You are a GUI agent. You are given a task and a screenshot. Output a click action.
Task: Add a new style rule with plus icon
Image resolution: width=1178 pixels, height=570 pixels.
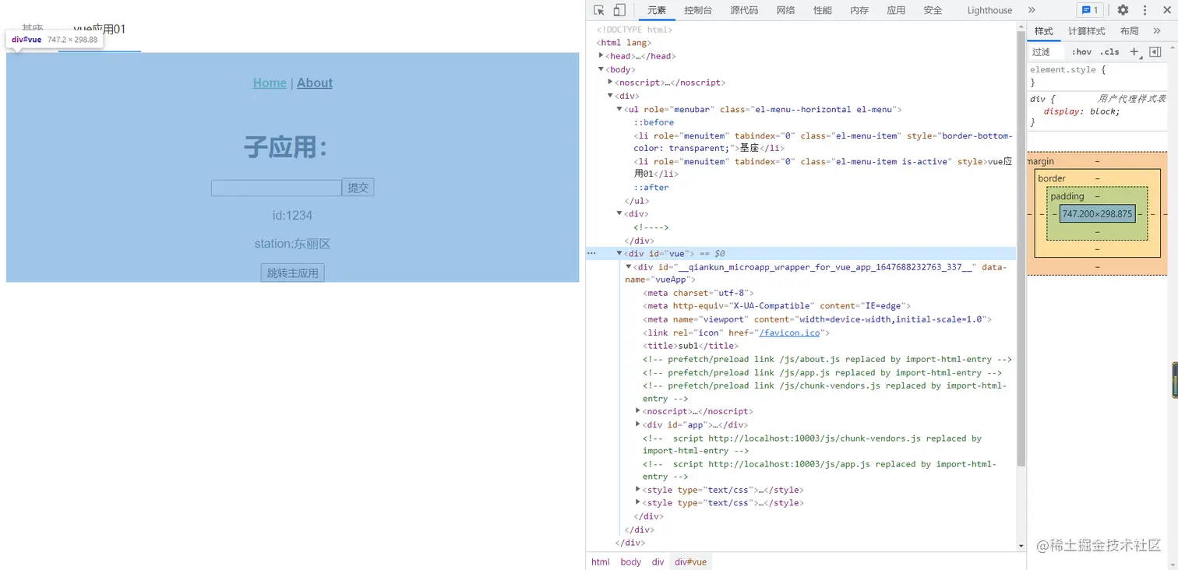[x=1134, y=52]
